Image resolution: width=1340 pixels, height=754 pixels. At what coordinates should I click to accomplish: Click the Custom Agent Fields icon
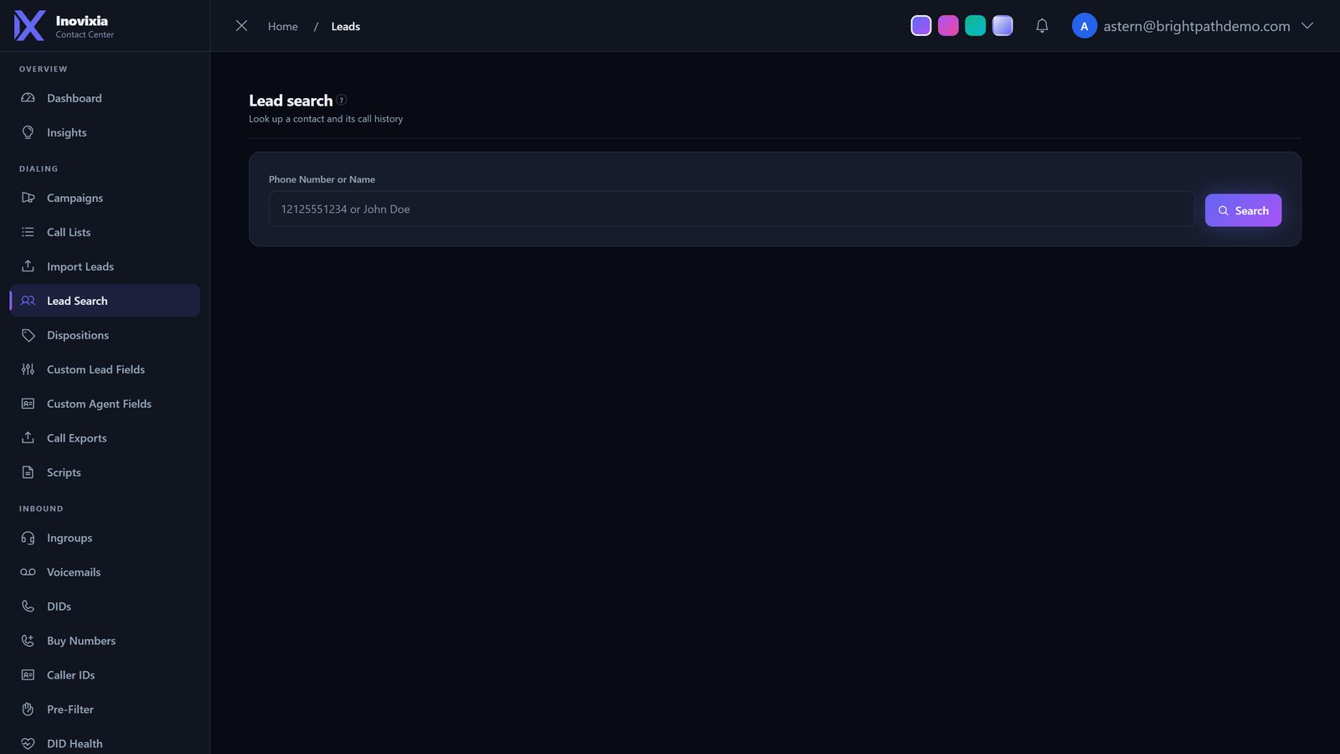[28, 404]
